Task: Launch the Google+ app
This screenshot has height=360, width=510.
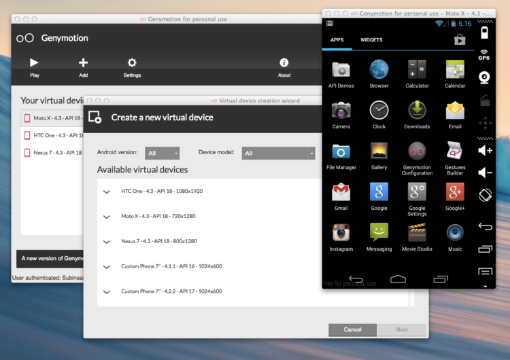Action: point(455,196)
